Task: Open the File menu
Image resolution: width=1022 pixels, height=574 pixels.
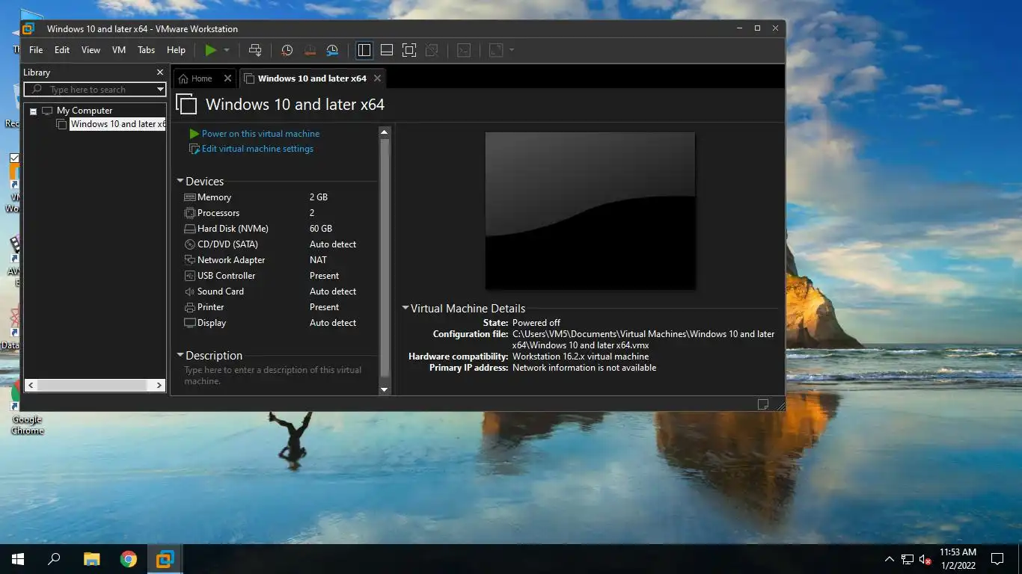Action: coord(36,50)
